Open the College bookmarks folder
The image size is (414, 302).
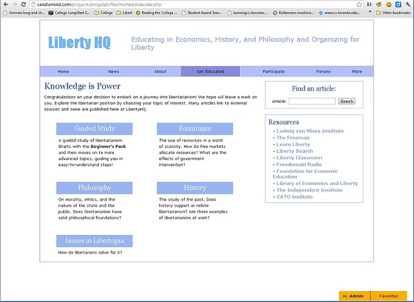tap(103, 13)
